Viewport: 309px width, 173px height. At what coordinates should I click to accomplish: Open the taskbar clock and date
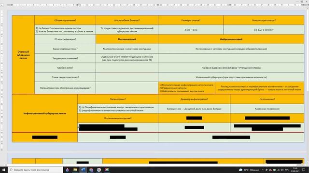tap(295, 170)
